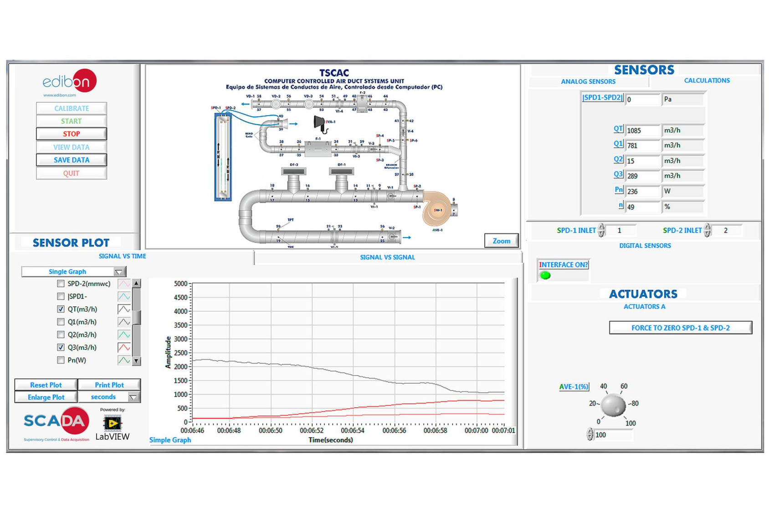This screenshot has width=769, height=512.
Task: Click the www.edibon.com link
Action: (60, 95)
